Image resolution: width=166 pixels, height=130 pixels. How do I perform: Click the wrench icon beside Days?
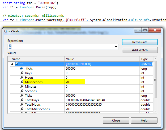(22, 73)
